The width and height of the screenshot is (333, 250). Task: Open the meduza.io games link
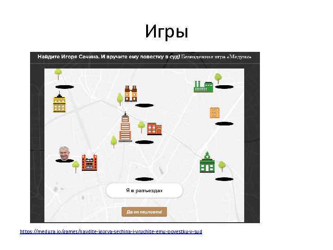point(111,231)
